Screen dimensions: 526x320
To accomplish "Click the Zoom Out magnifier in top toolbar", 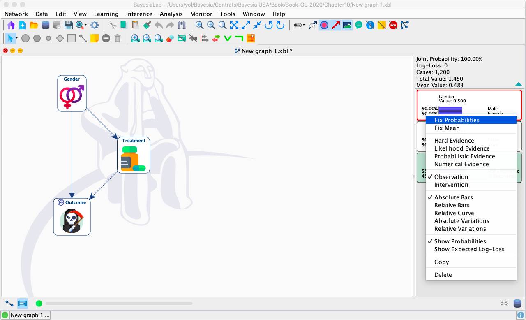I will click(x=211, y=25).
